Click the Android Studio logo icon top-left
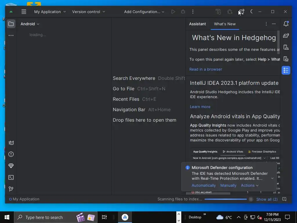 [11, 12]
